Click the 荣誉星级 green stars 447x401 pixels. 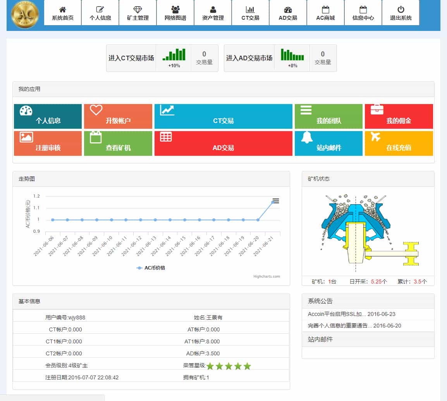229,366
